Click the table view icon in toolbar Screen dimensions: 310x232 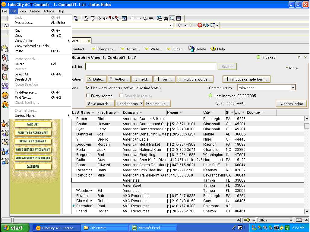pos(159,18)
